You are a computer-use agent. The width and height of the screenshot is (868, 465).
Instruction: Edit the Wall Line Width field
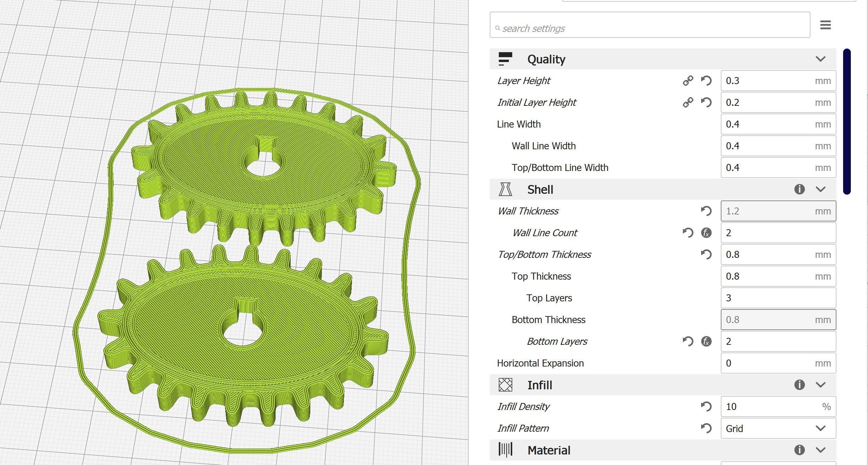pyautogui.click(x=778, y=146)
